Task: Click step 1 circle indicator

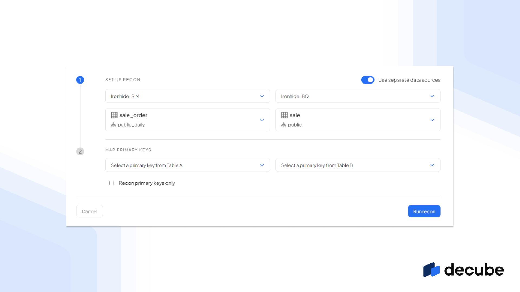Action: tap(80, 80)
